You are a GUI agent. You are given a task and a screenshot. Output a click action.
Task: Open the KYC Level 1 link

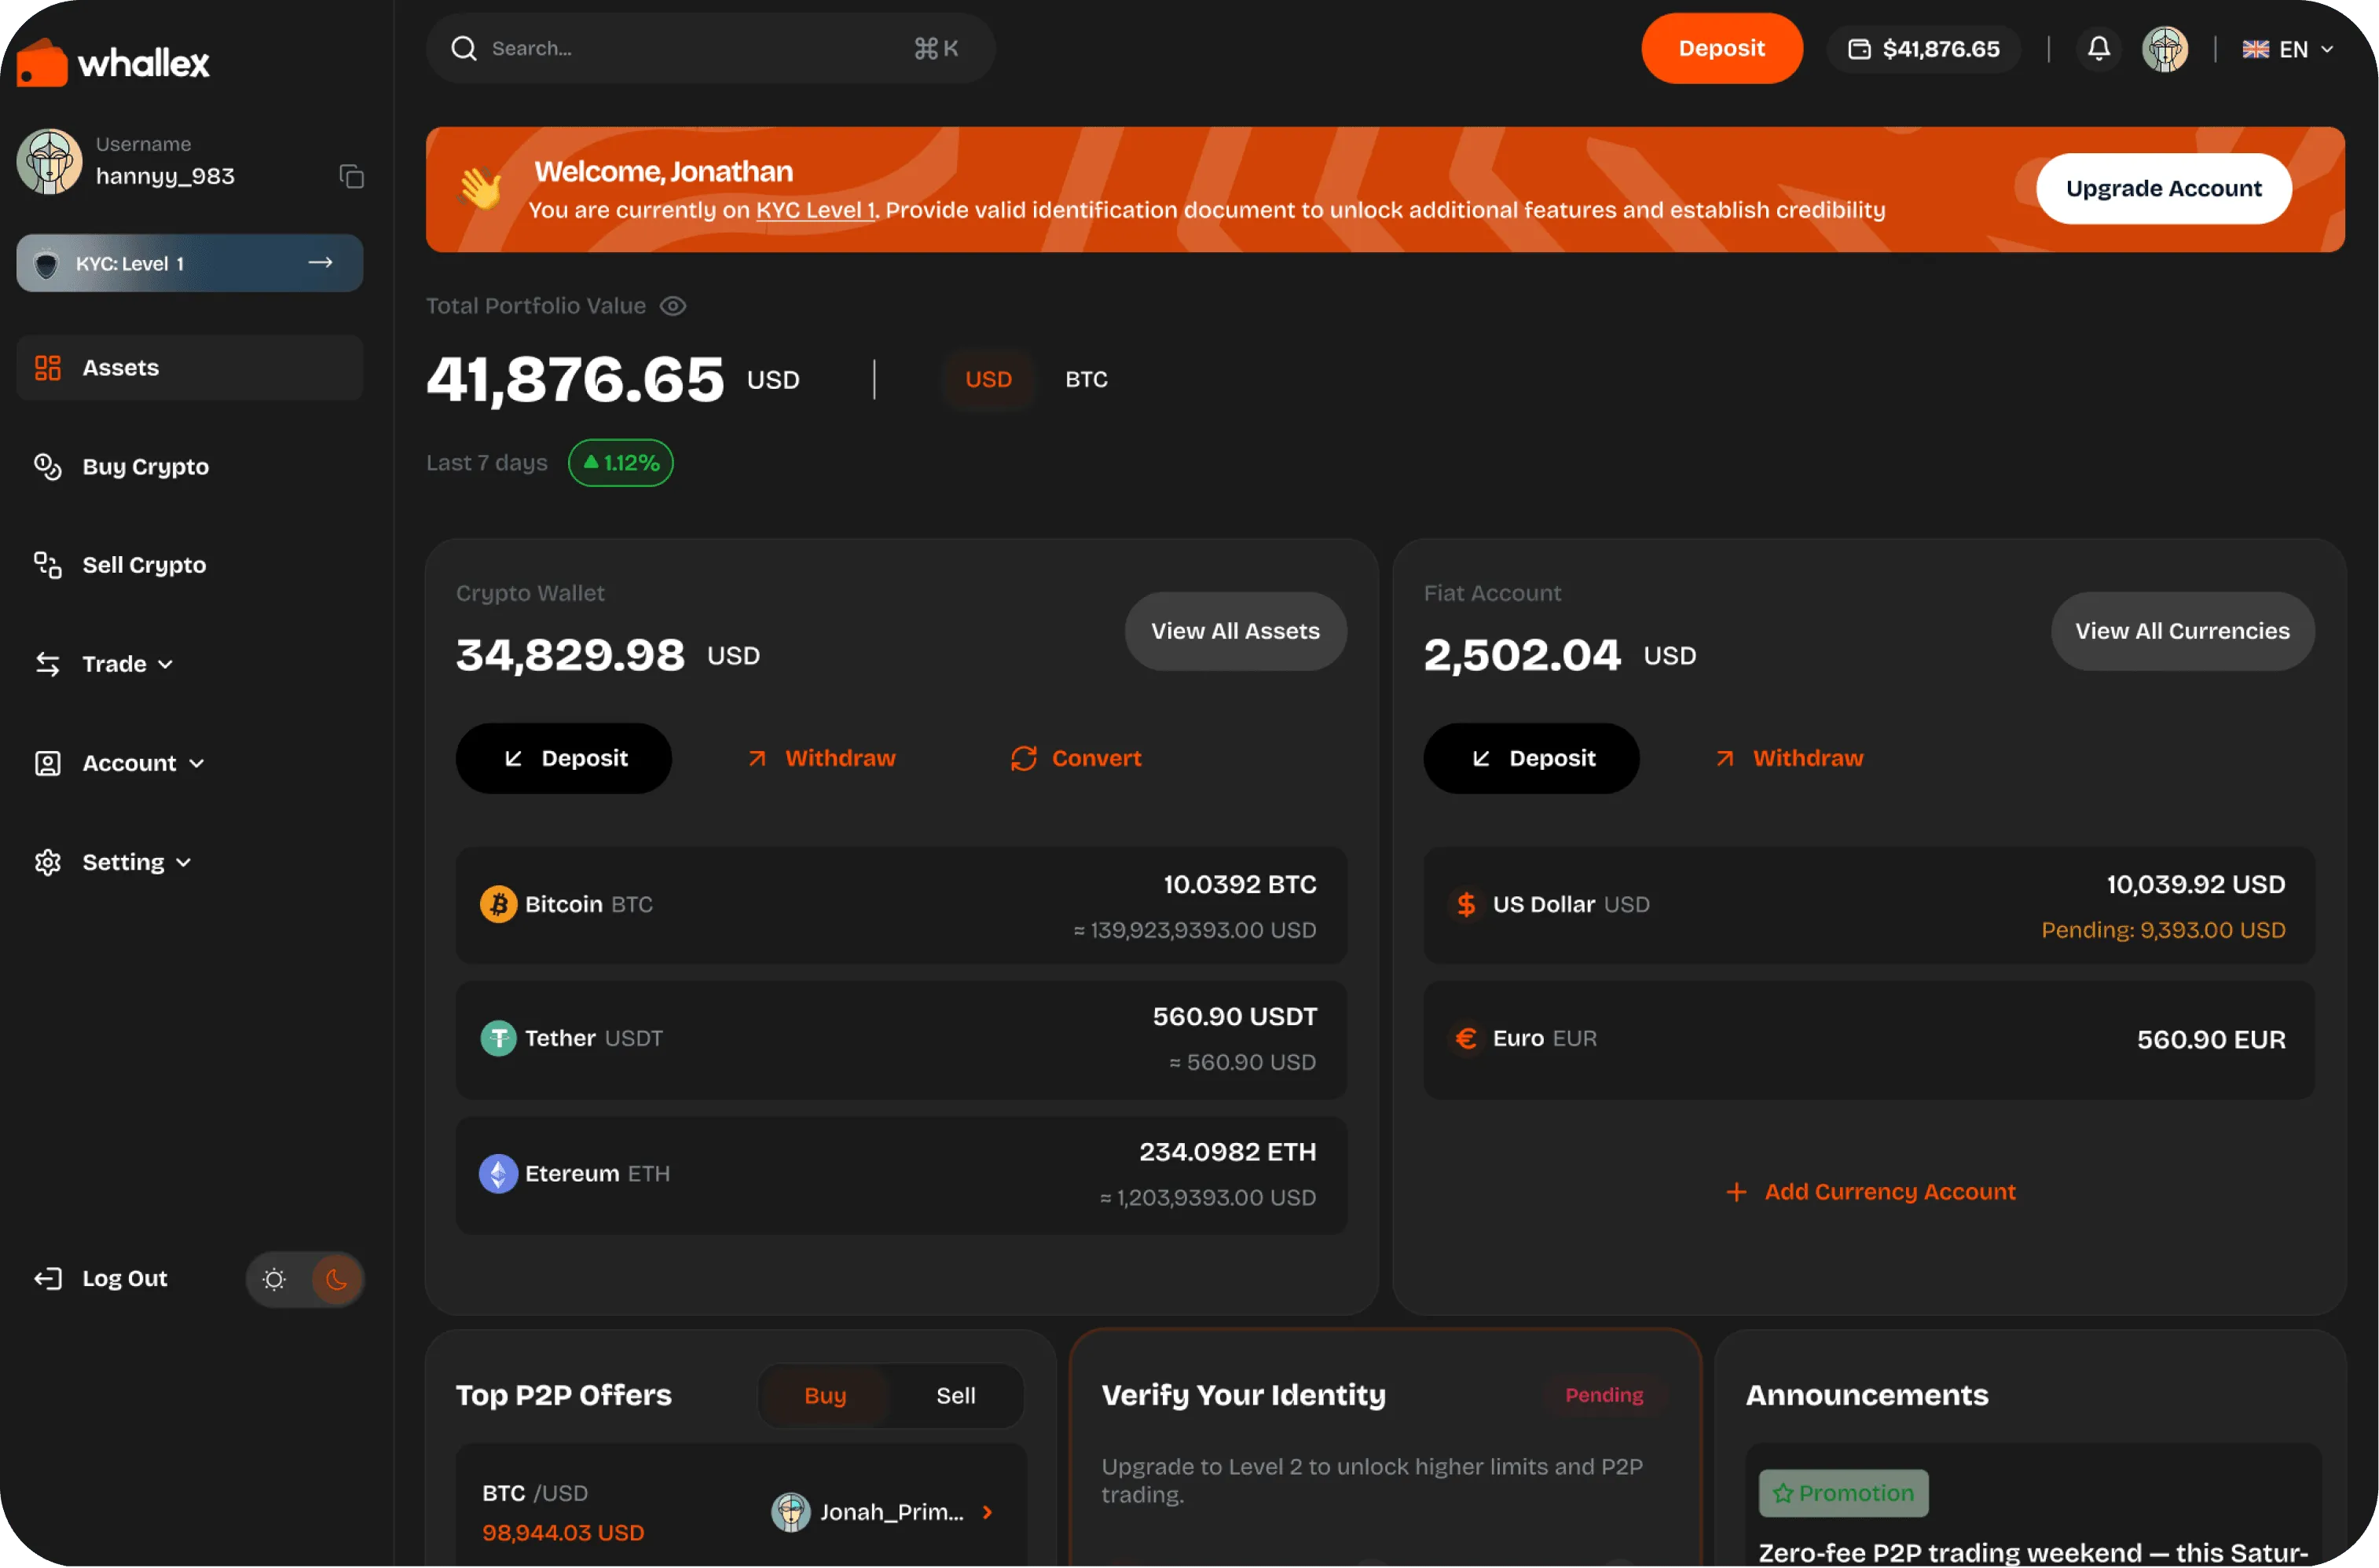[x=816, y=210]
